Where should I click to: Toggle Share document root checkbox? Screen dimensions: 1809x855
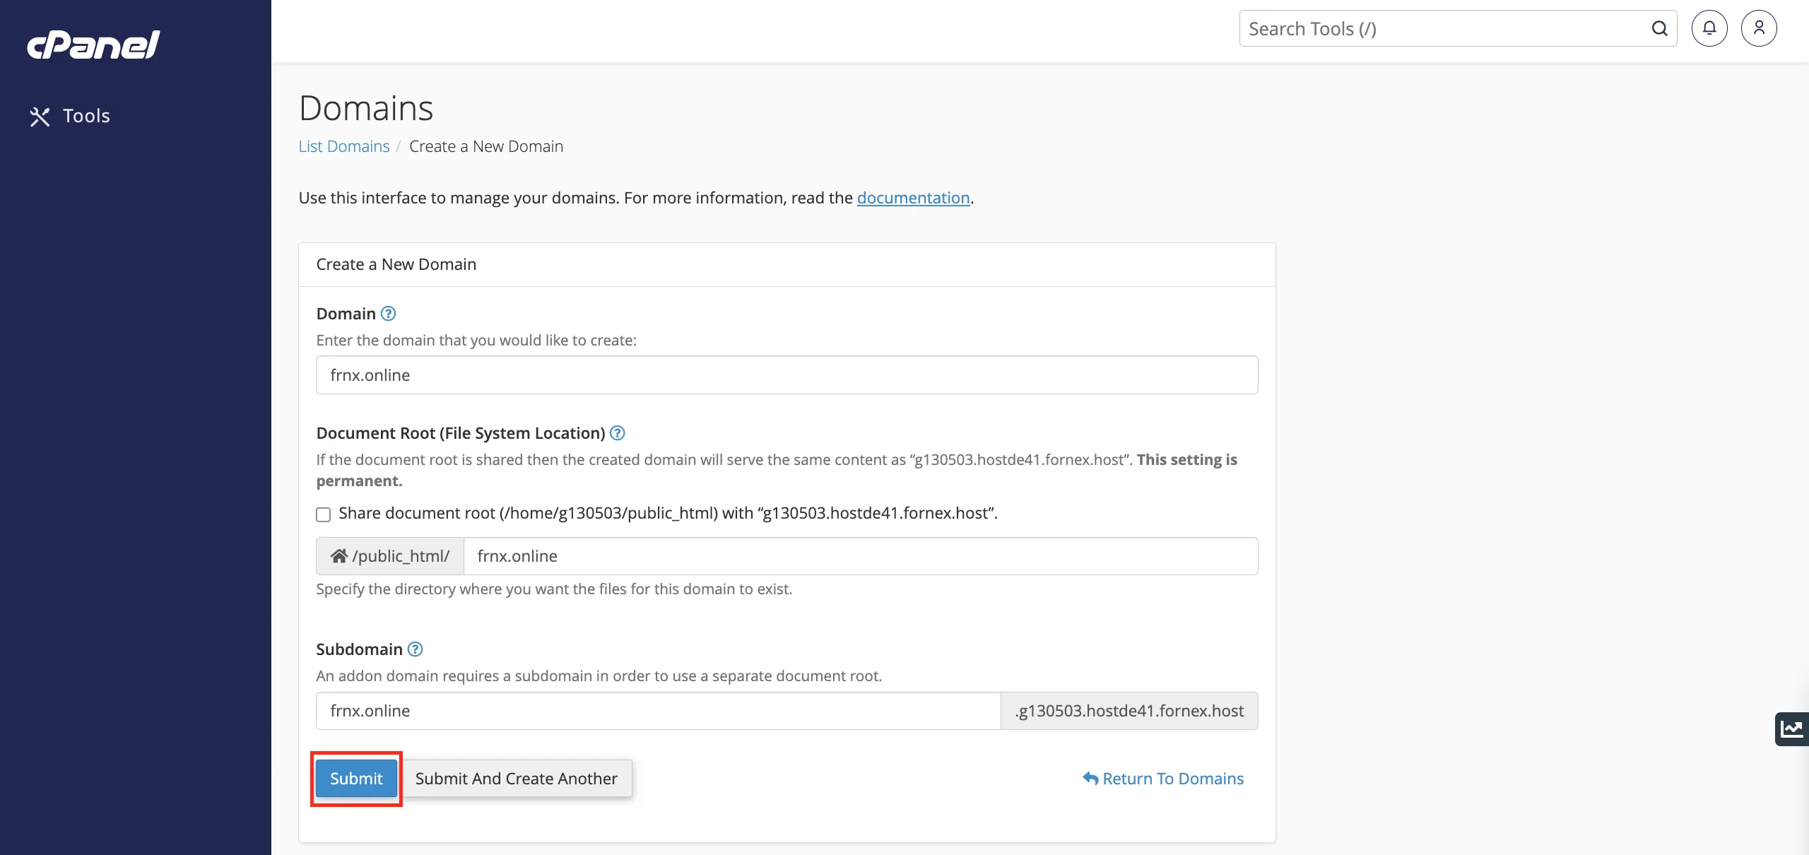pyautogui.click(x=324, y=514)
